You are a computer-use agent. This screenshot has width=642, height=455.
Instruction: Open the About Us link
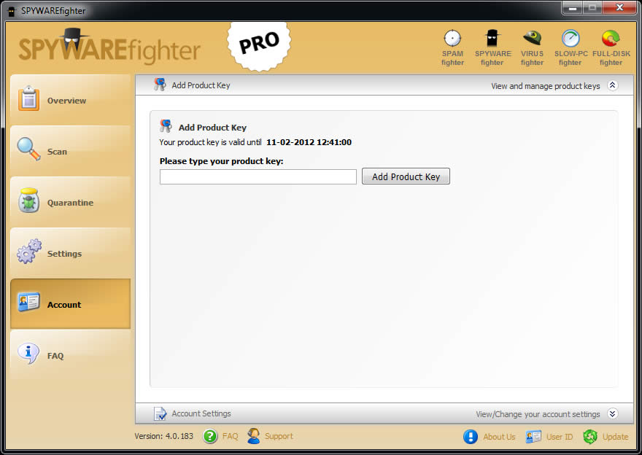click(x=499, y=437)
